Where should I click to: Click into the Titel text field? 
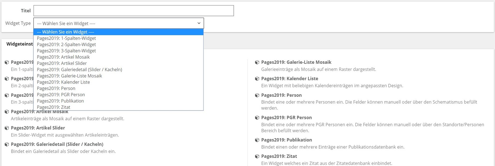coord(133,11)
